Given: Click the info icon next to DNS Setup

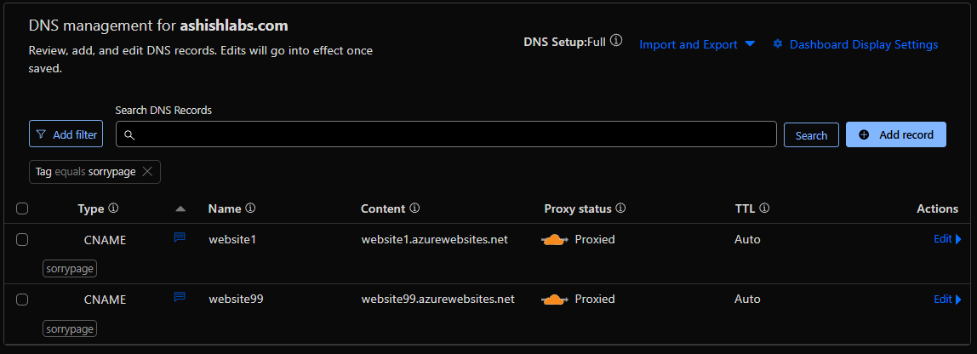Looking at the screenshot, I should [x=616, y=41].
